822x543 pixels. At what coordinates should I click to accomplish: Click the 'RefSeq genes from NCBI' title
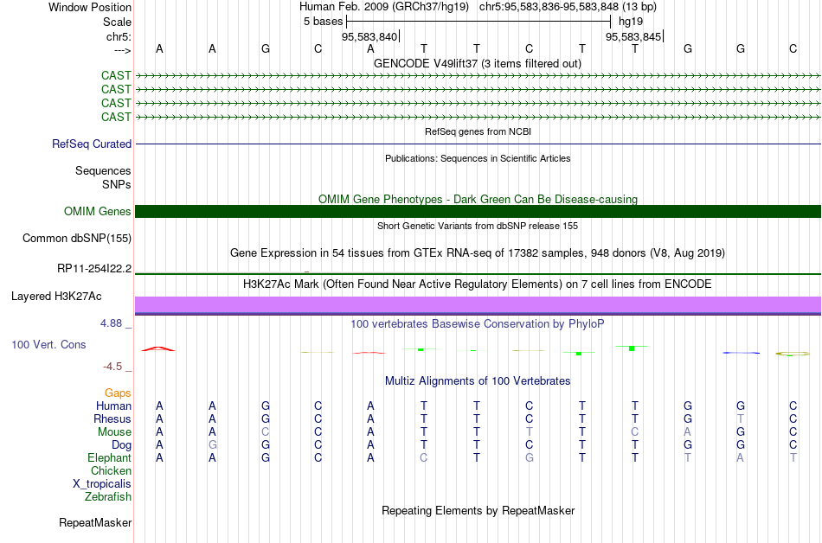tap(478, 131)
